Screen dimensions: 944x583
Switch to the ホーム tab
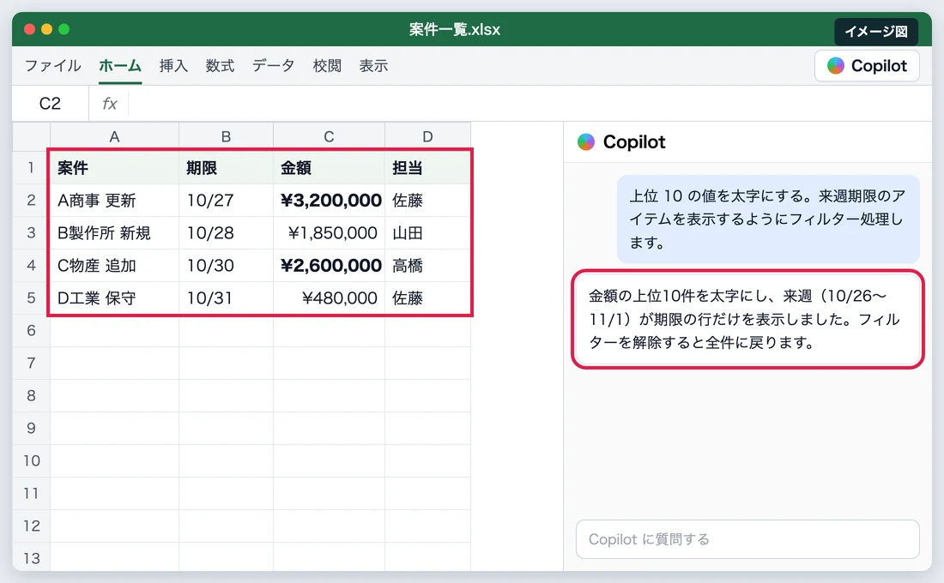pyautogui.click(x=120, y=65)
